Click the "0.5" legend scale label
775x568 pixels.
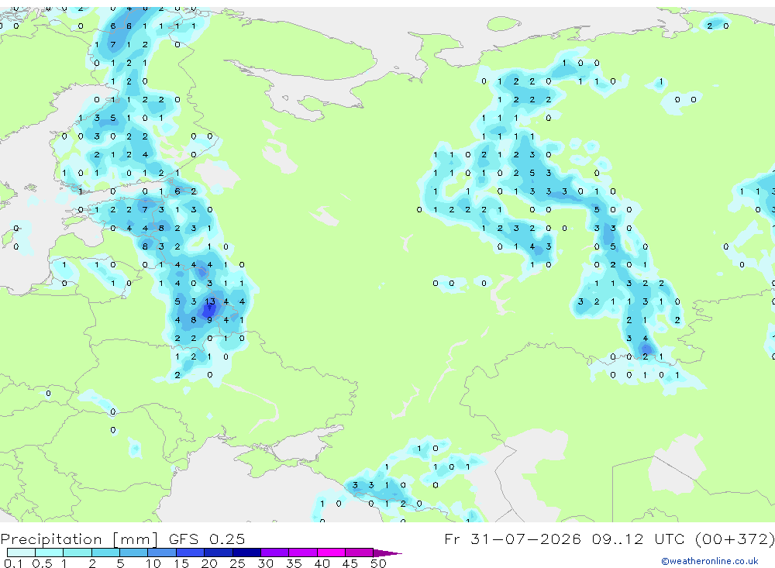pos(42,563)
